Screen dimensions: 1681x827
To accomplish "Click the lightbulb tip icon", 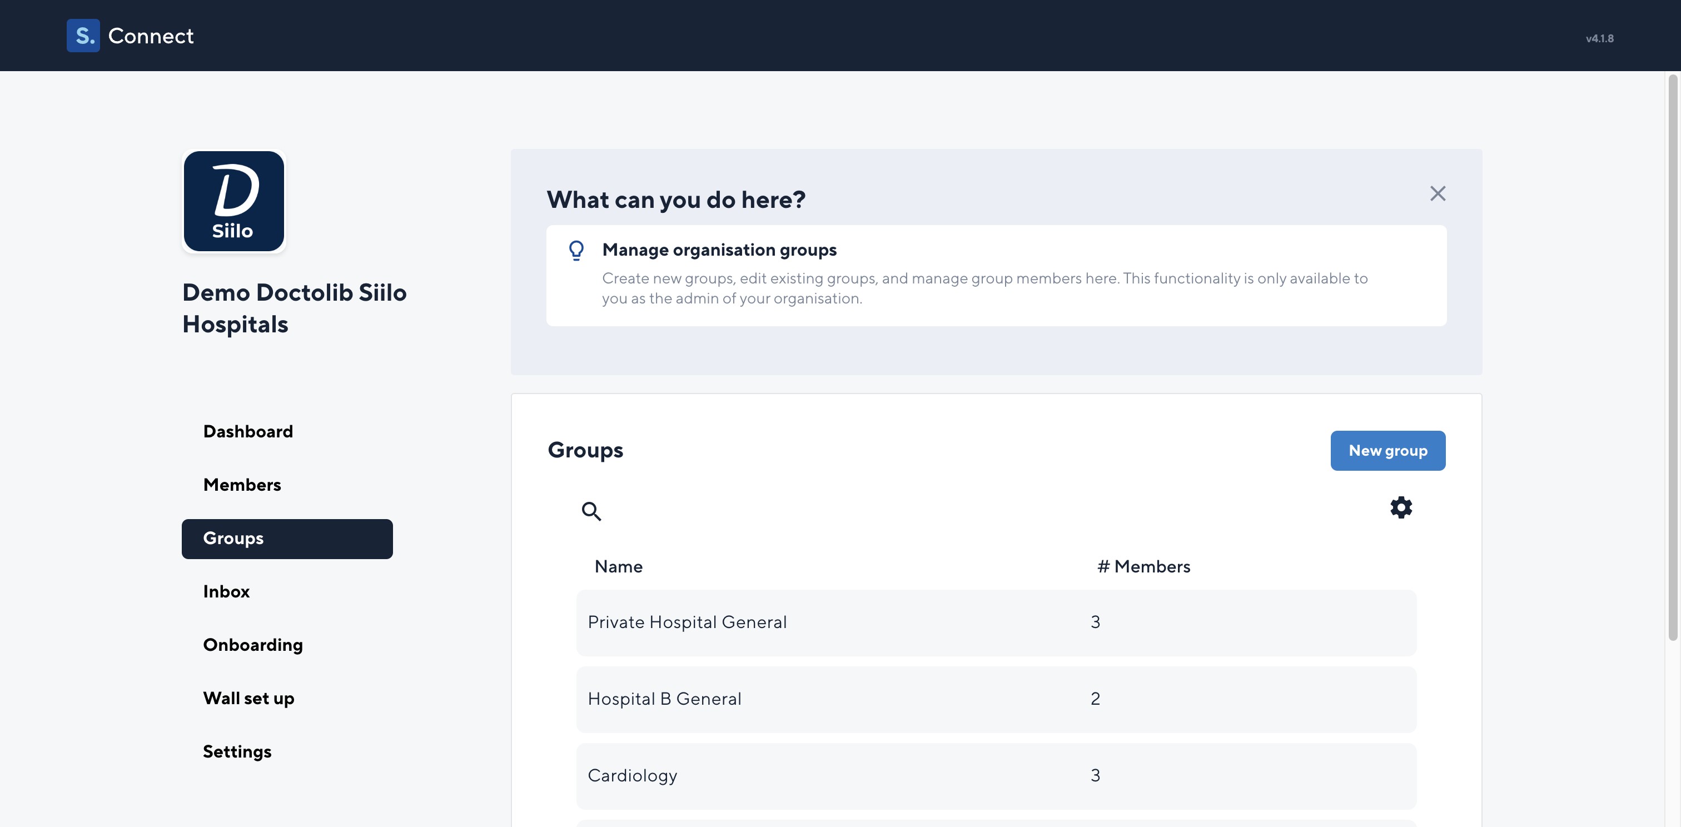I will (575, 251).
